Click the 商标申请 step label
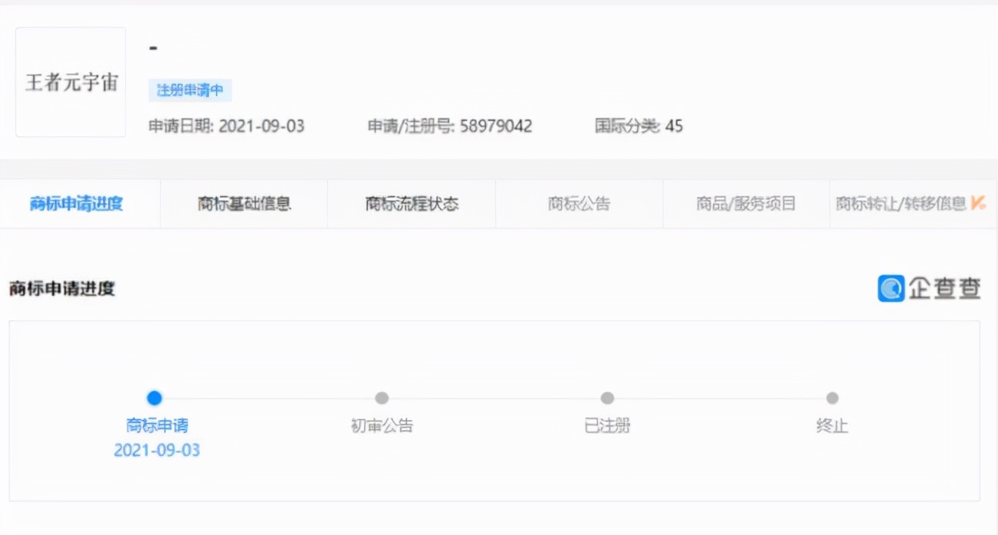Image resolution: width=998 pixels, height=535 pixels. (x=157, y=425)
